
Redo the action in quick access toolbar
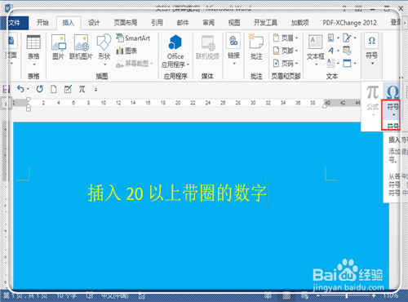pyautogui.click(x=40, y=89)
